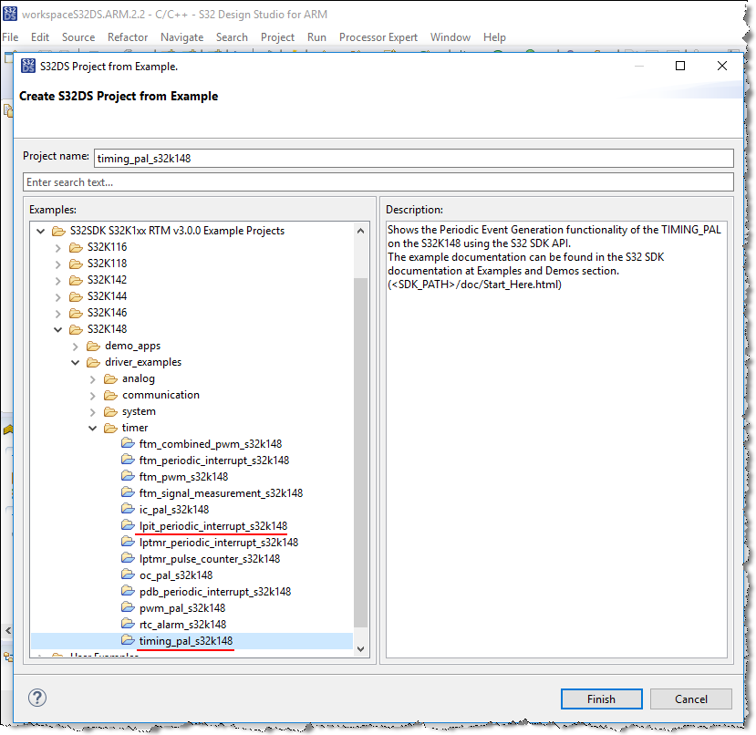Open the Help menu
Screen dimensions: 756x735
(494, 37)
